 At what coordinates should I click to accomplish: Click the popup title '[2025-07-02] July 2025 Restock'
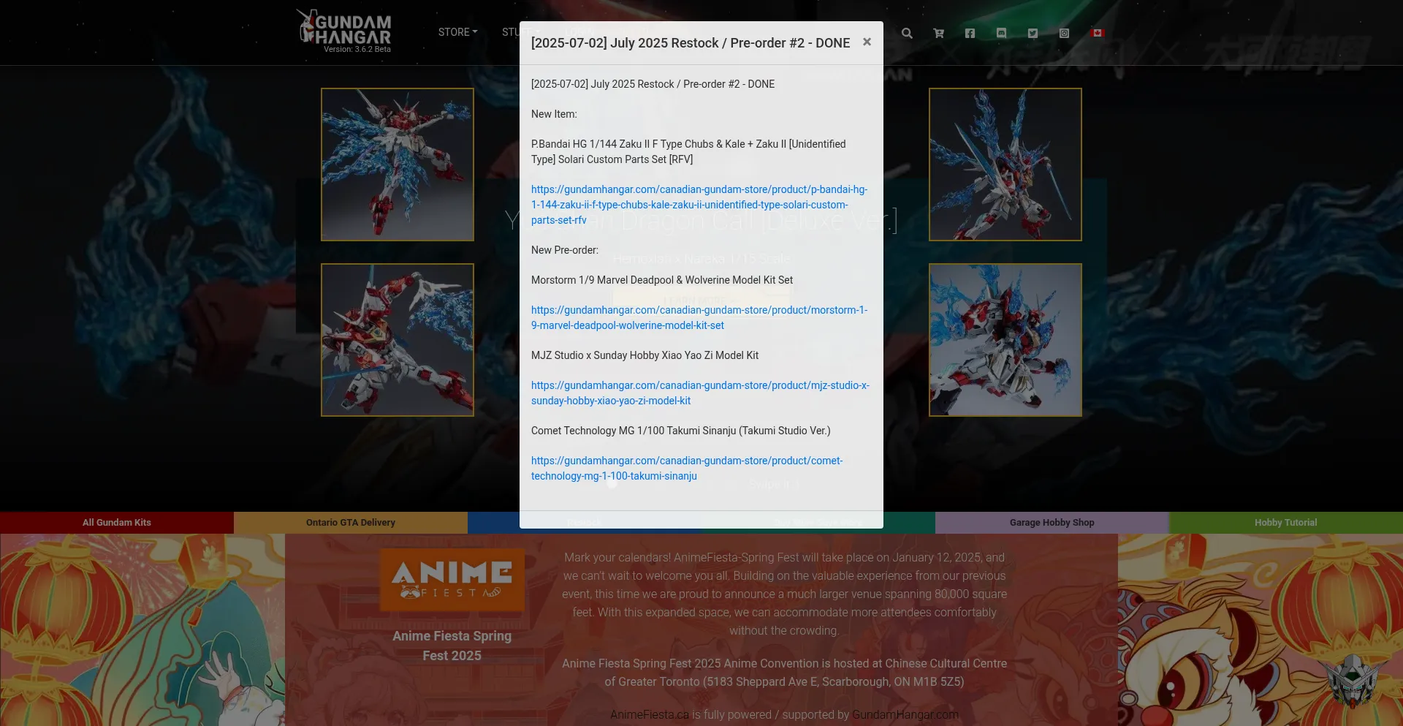pos(691,42)
